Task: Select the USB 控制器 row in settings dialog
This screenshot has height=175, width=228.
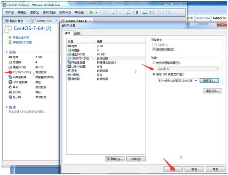Action: click(x=106, y=66)
